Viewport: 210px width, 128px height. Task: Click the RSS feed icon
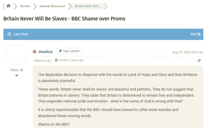click(199, 34)
